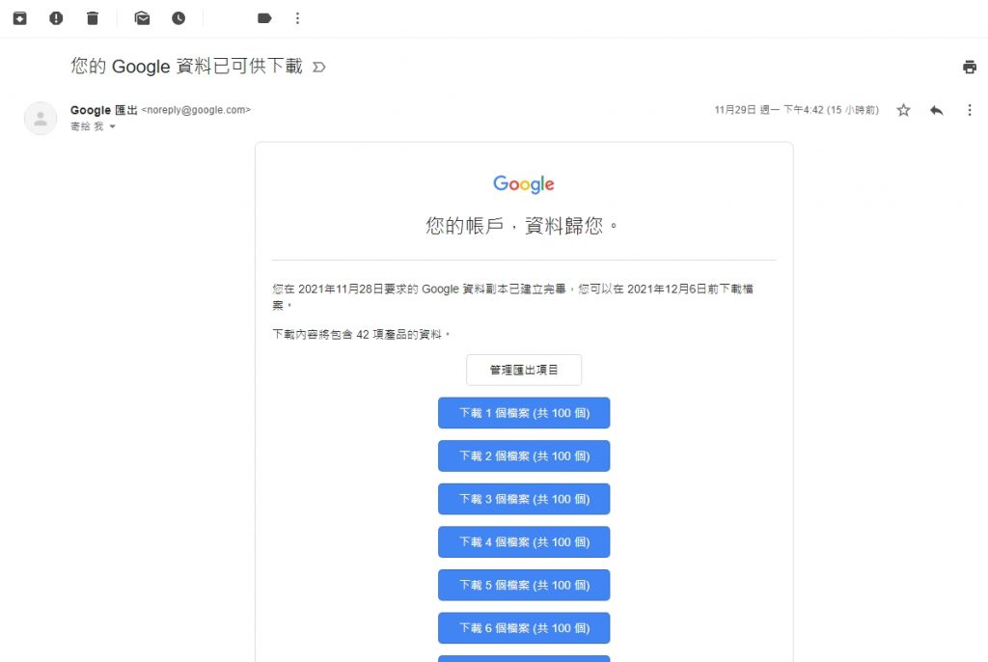Viewport: 988px width, 662px height.
Task: Click the Google logo in email
Action: (524, 184)
